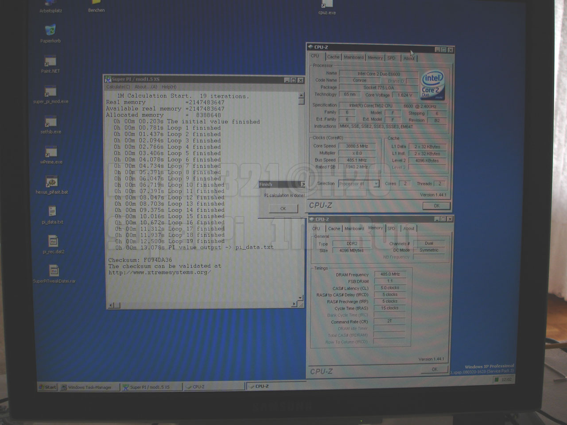Click Super PI scrollbar down arrow
567x425 pixels.
pos(301,298)
